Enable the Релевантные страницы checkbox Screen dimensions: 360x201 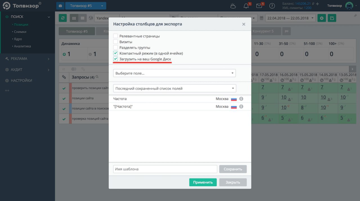[x=115, y=36]
